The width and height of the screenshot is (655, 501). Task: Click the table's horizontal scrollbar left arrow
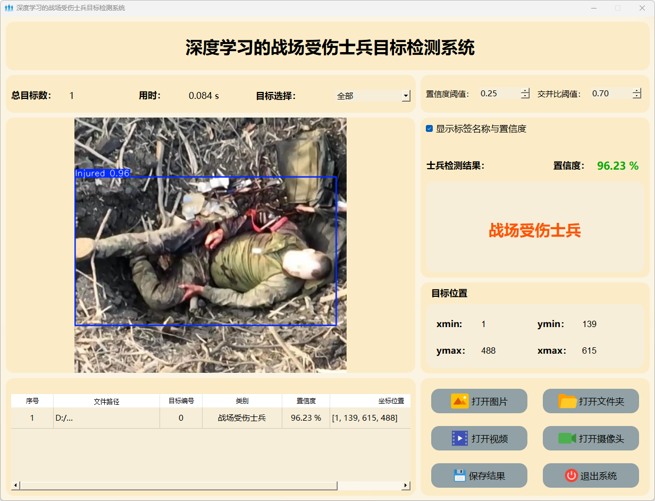(x=15, y=486)
